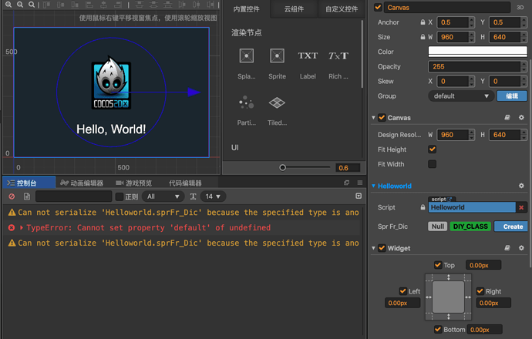Toggle the regex checkbox in console
The image size is (532, 339).
(x=119, y=196)
